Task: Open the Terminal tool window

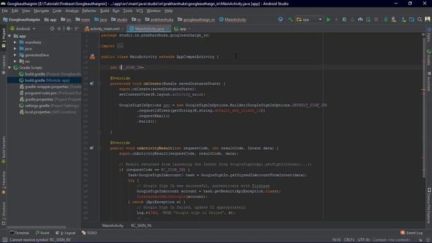Action: pos(20,233)
